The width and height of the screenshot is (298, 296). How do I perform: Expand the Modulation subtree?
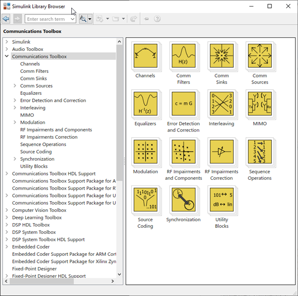point(15,122)
